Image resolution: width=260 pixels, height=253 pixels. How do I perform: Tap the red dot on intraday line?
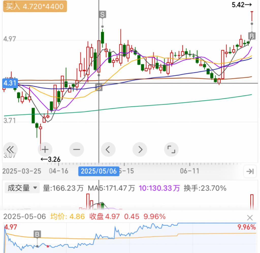pos(48,246)
